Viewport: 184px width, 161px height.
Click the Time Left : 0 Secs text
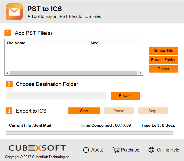click(x=158, y=125)
